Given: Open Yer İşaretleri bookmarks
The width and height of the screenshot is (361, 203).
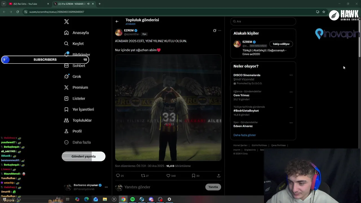Looking at the screenshot, I should point(79,109).
